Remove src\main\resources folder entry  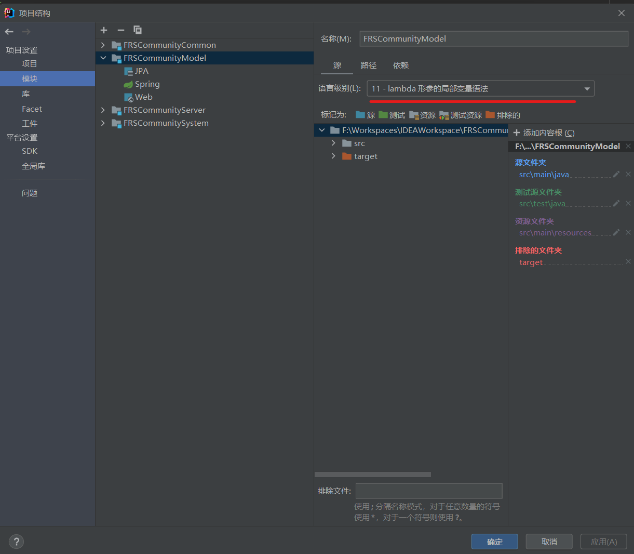coord(628,232)
